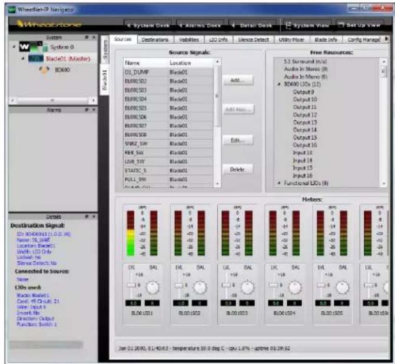Viewport: 395px width, 364px height.
Task: Select Input 16 in Free Resources
Action: point(303,176)
